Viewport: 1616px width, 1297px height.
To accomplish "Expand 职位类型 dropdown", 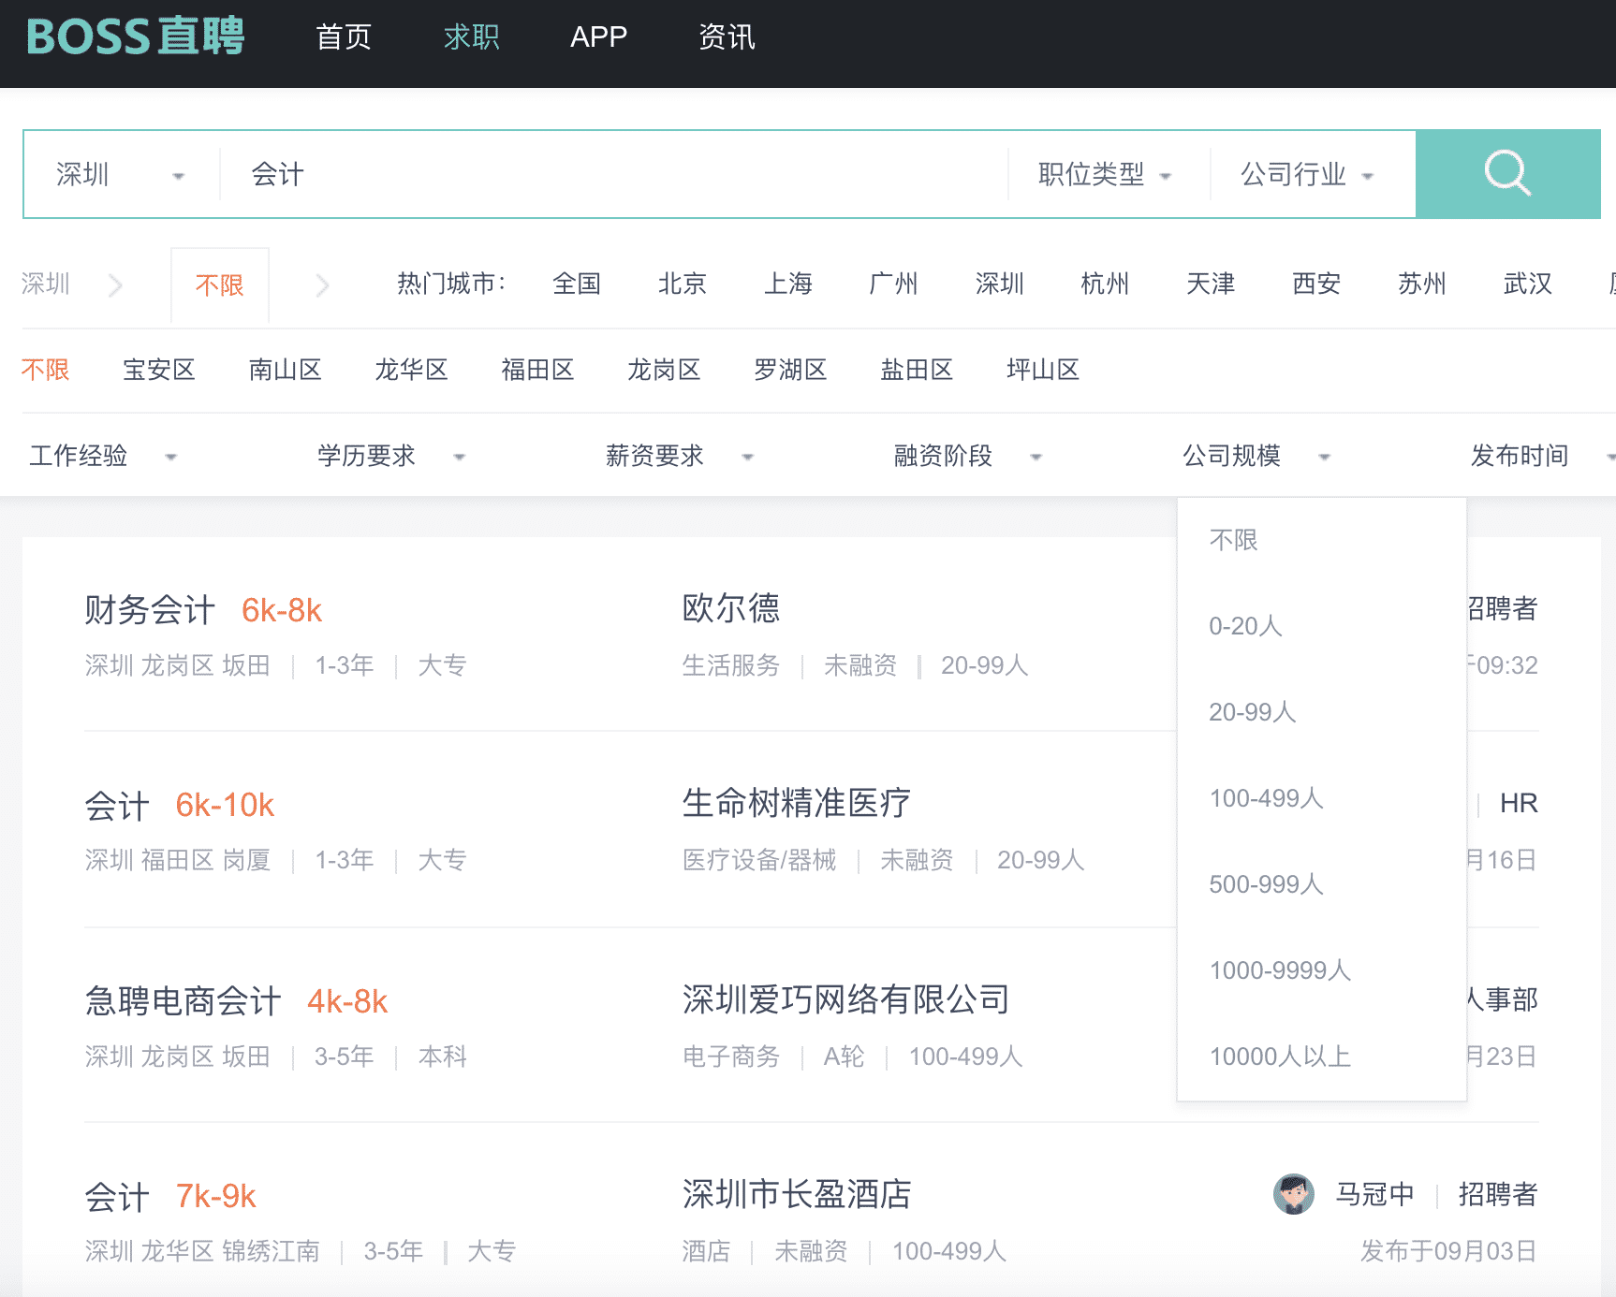I will 1105,175.
